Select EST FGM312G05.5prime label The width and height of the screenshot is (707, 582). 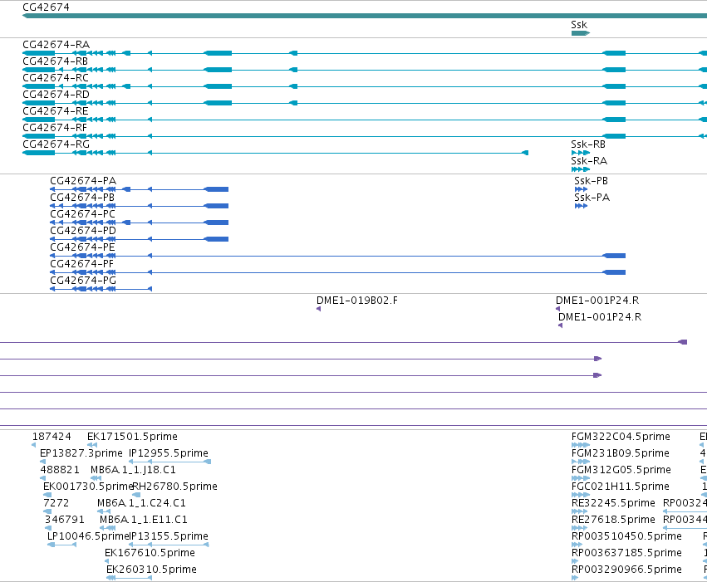click(621, 470)
